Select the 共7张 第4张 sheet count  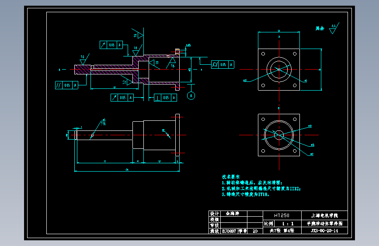282,231
